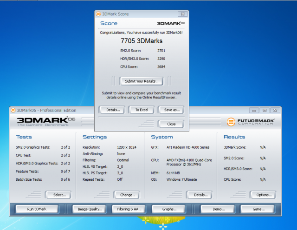The height and width of the screenshot is (230, 297).
Task: Click the 3DMark Score dialog title icon
Action: coord(98,14)
